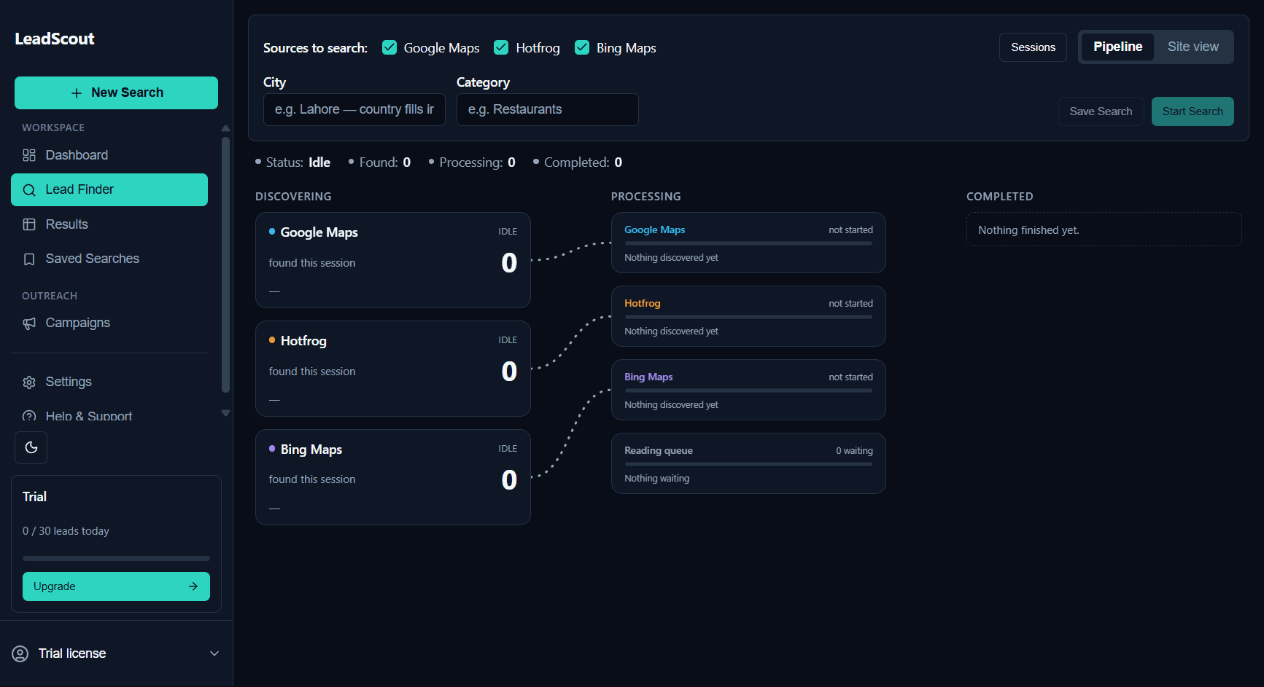Select the Bing Maps discovering card
Image resolution: width=1264 pixels, height=687 pixels.
click(393, 477)
